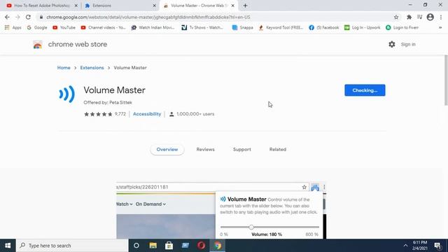Open the Log In - Upwork bookmark
This screenshot has width=448, height=252.
(x=363, y=27)
